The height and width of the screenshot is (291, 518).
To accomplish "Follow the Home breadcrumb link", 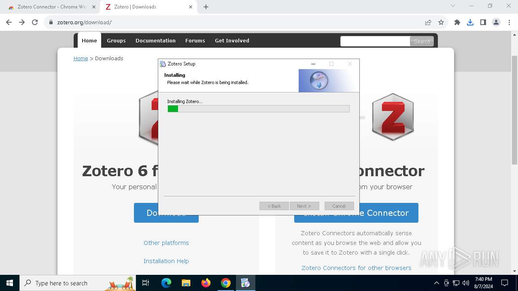I will coord(81,58).
